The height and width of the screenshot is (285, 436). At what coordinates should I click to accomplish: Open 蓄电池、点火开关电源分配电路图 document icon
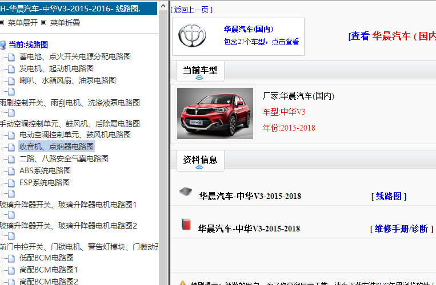click(11, 57)
